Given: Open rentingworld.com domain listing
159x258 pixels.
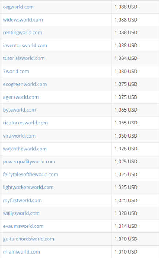Looking at the screenshot, I should [23, 32].
